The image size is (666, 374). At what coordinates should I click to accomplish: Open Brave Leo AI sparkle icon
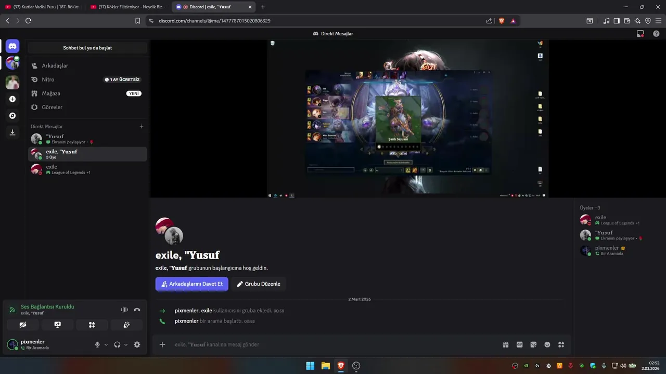click(x=637, y=21)
